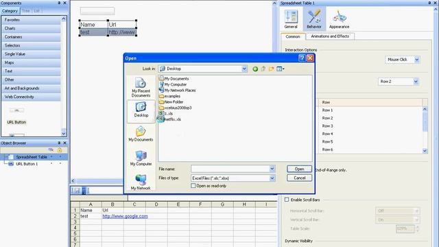Open the Selectors category
The height and width of the screenshot is (247, 439).
(x=31, y=45)
